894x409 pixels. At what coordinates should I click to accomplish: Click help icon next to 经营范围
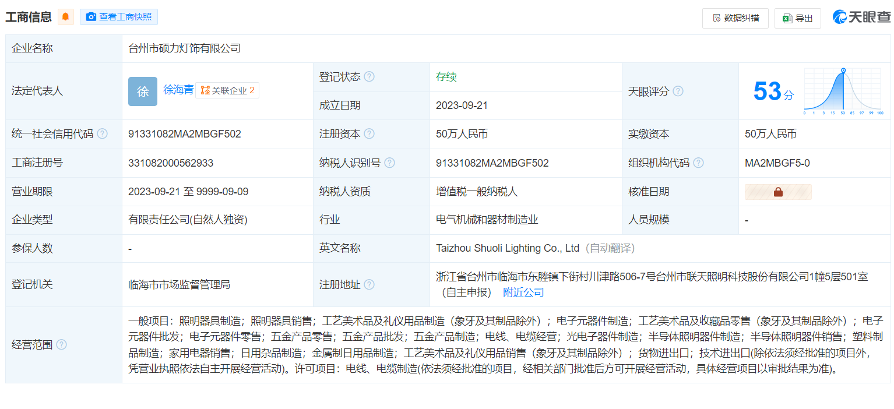tap(62, 345)
